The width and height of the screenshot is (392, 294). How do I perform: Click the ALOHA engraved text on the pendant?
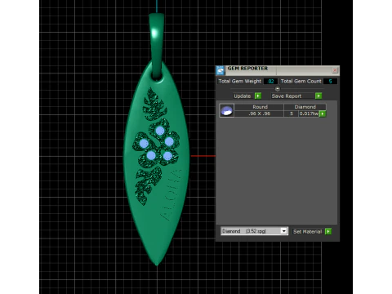171,195
